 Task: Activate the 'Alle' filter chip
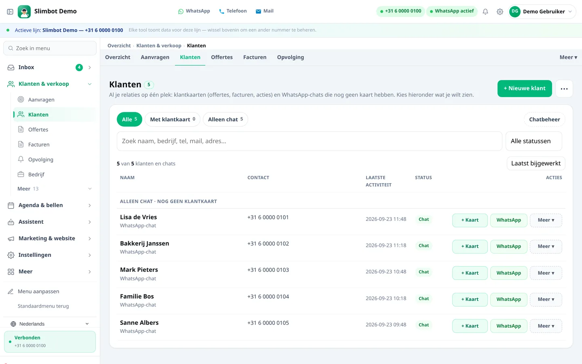tap(129, 119)
